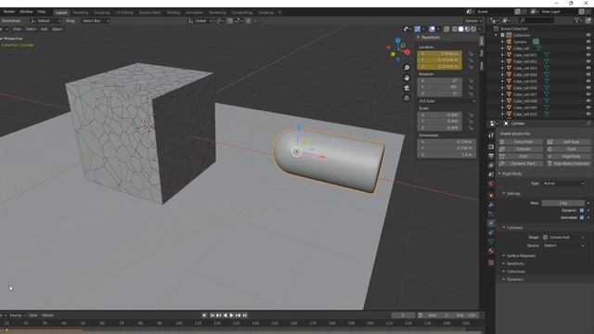The image size is (594, 334).
Task: Expand the Dynamics section
Action: pyautogui.click(x=515, y=279)
